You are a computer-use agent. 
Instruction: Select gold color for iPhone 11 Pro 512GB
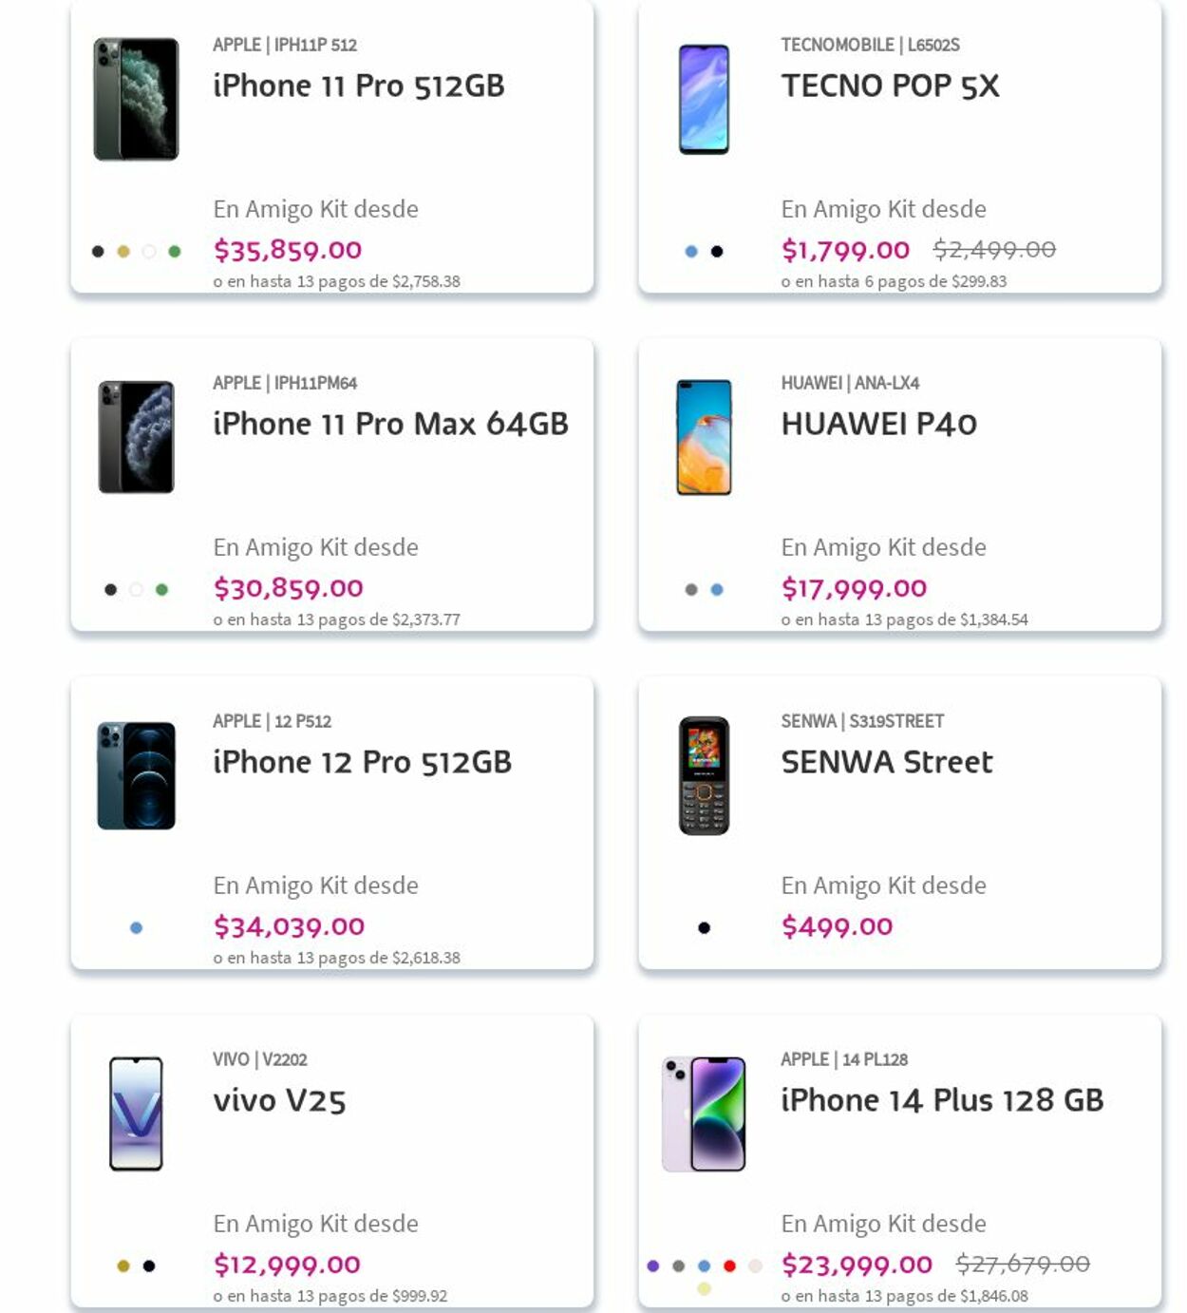123,252
